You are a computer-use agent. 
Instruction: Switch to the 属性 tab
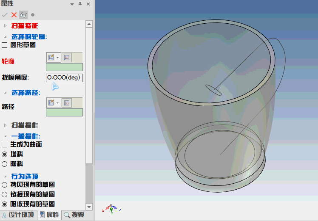49,215
